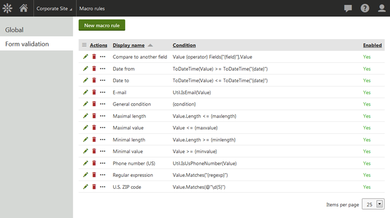Delete the Date from rule
This screenshot has width=390, height=218.
click(x=94, y=69)
